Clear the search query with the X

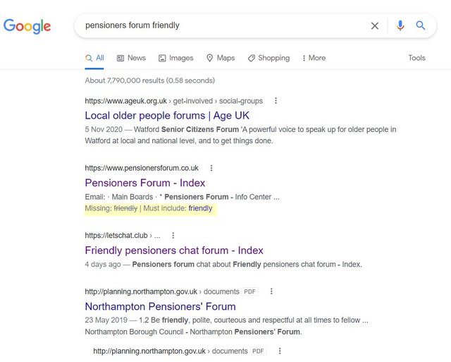pos(374,26)
